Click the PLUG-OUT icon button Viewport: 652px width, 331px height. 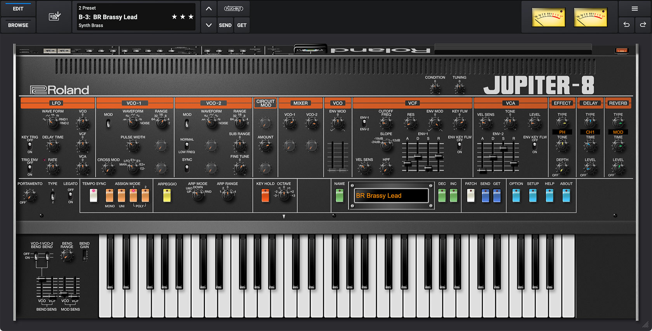pos(233,9)
